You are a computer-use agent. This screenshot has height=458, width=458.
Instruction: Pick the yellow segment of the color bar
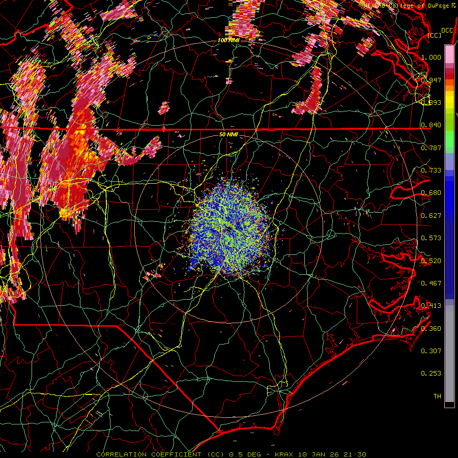(449, 100)
